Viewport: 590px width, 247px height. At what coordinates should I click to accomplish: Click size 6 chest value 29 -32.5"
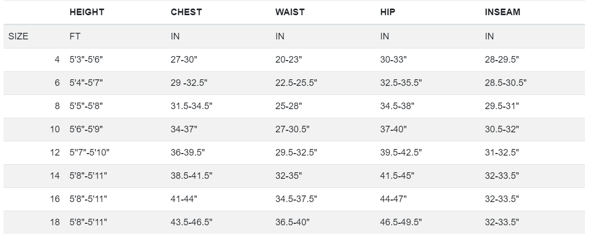(189, 82)
